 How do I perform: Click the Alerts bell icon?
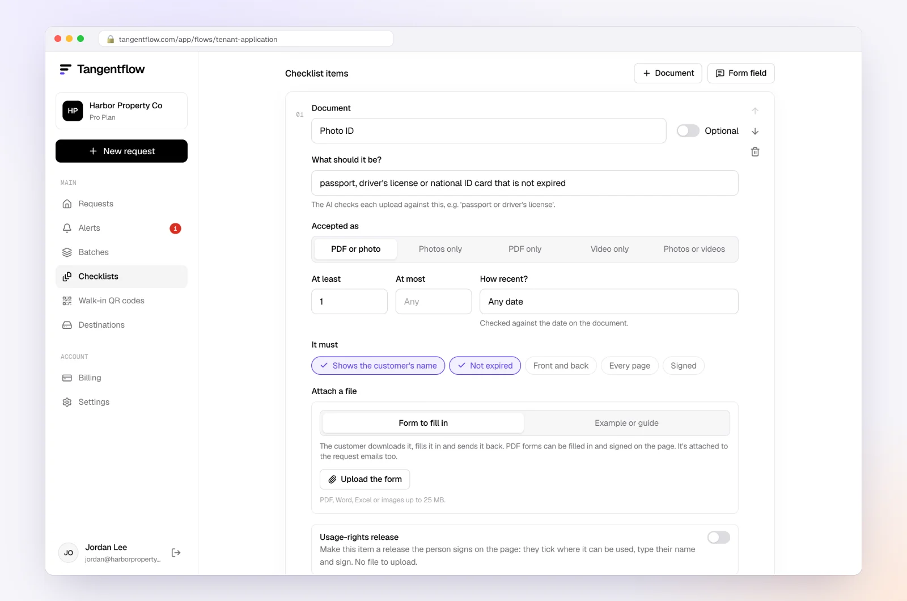(67, 228)
